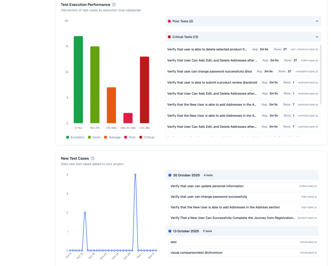The image size is (331, 266).
Task: Click the dark red square icon beside Critical Tests
Action: pyautogui.click(x=169, y=37)
